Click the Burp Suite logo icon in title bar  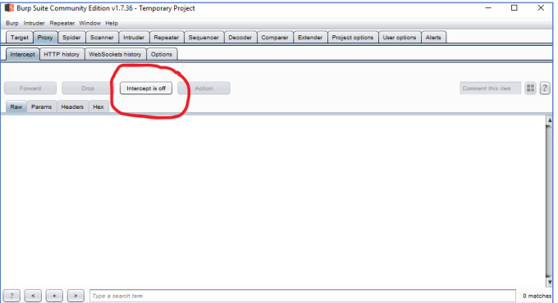tap(9, 8)
